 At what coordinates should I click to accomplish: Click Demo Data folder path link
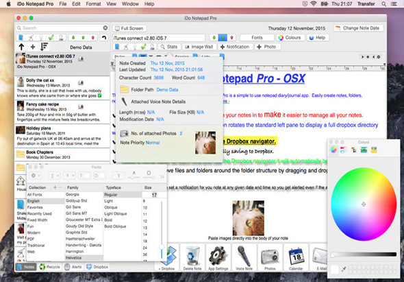click(x=167, y=90)
